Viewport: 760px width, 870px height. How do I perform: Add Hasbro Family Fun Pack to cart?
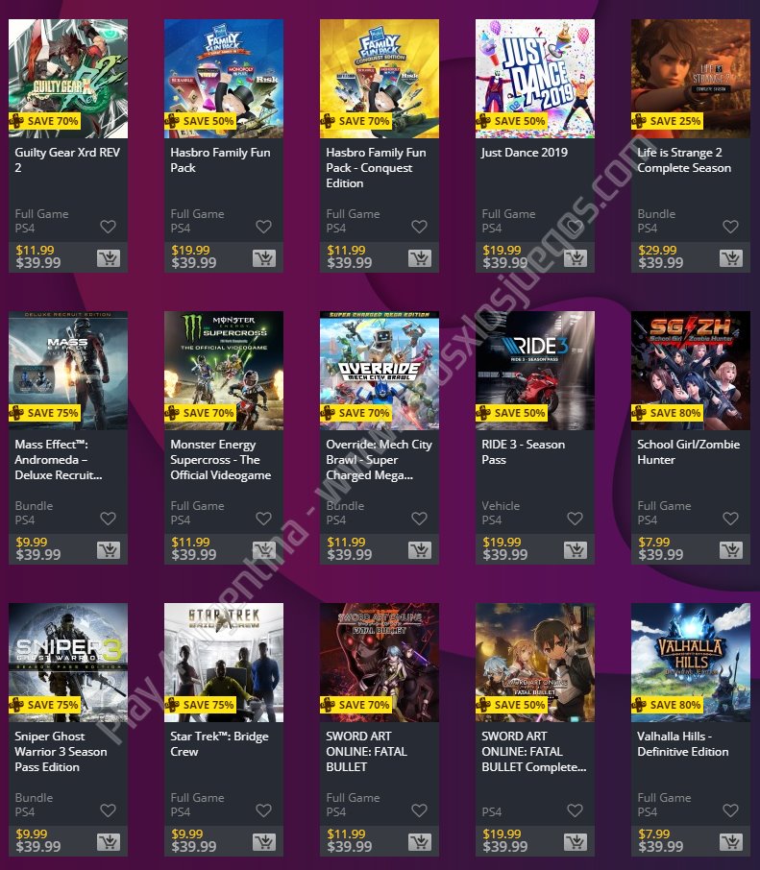coord(263,258)
